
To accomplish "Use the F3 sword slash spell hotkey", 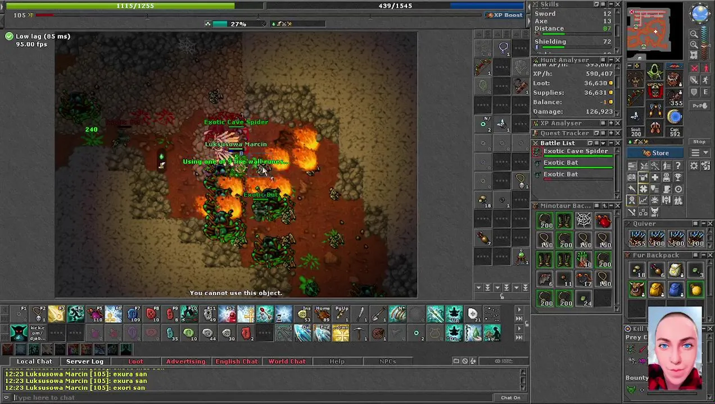I will pyautogui.click(x=57, y=314).
